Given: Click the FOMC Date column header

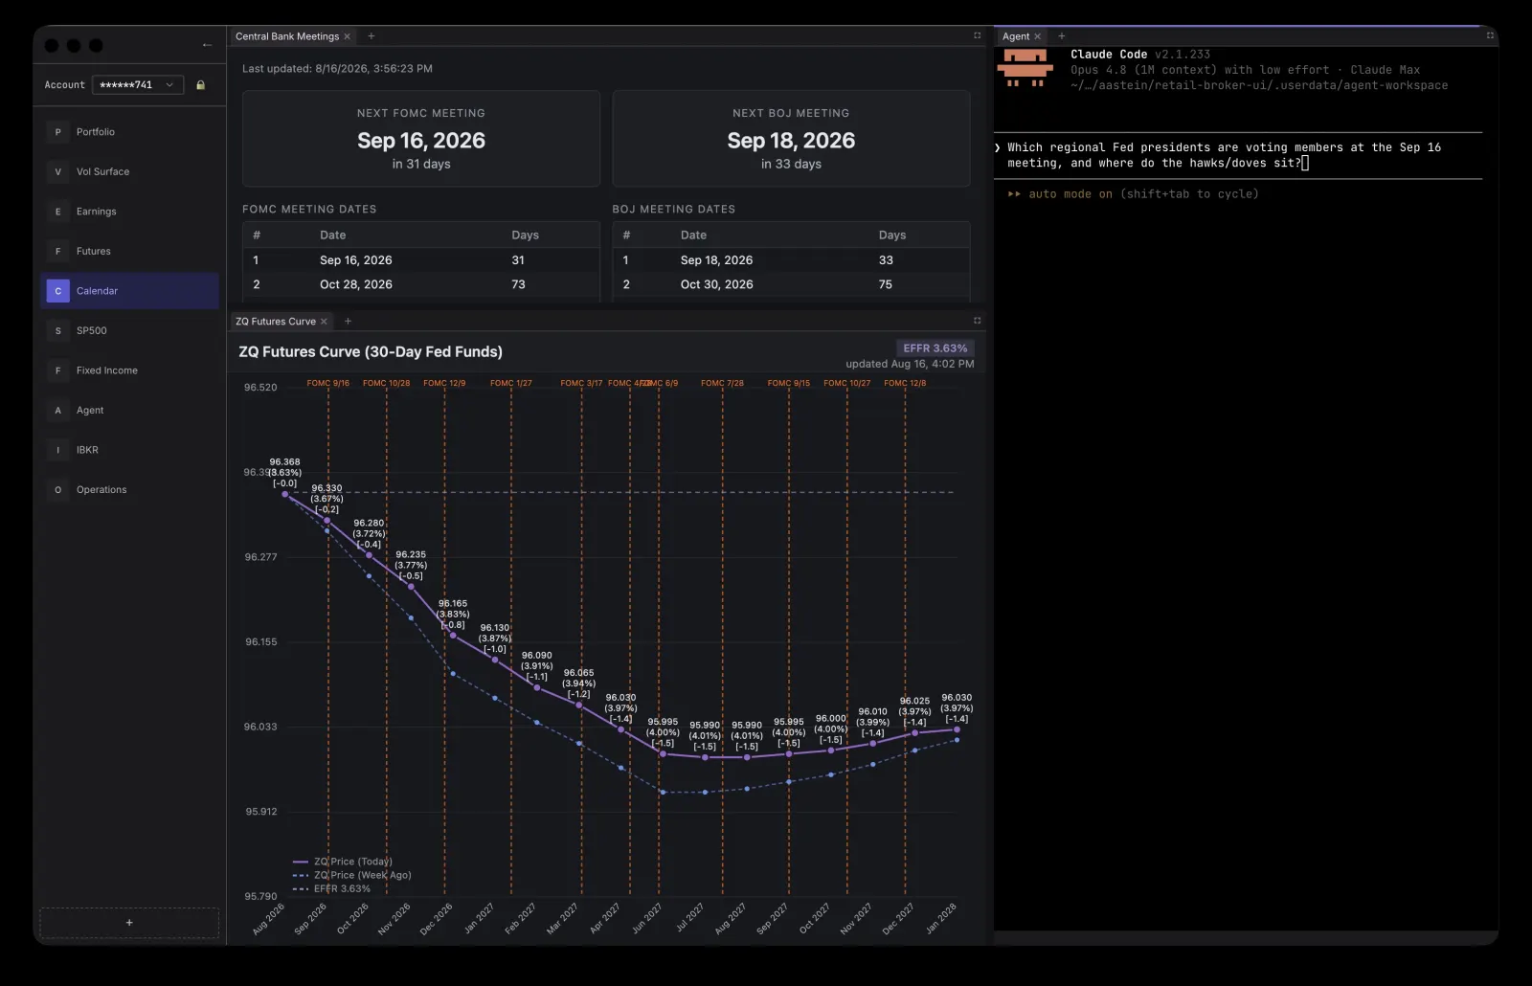Looking at the screenshot, I should [333, 235].
